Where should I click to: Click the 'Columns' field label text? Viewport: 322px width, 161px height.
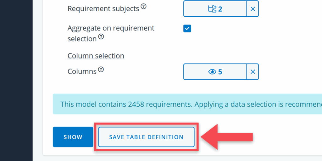[82, 71]
